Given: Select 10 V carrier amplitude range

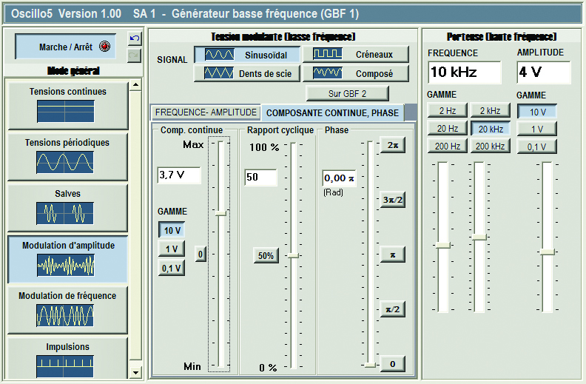Looking at the screenshot, I should [x=537, y=111].
